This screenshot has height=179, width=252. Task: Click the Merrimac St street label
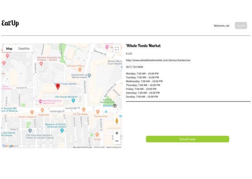[100, 53]
